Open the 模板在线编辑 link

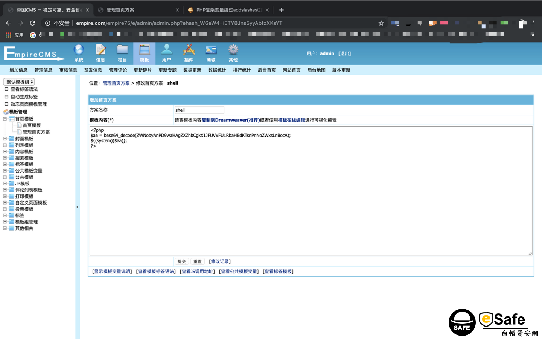point(291,120)
